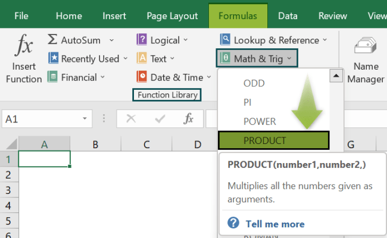Click the formula bar options dots handle
This screenshot has height=238, width=387.
click(104, 118)
